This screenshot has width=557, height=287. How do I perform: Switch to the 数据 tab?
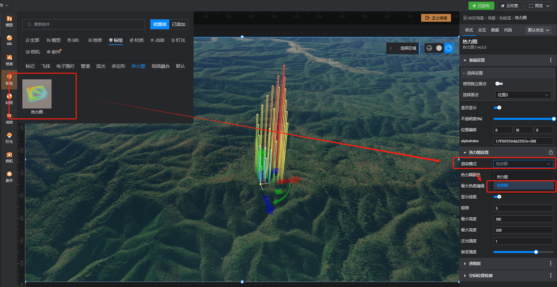(x=495, y=30)
